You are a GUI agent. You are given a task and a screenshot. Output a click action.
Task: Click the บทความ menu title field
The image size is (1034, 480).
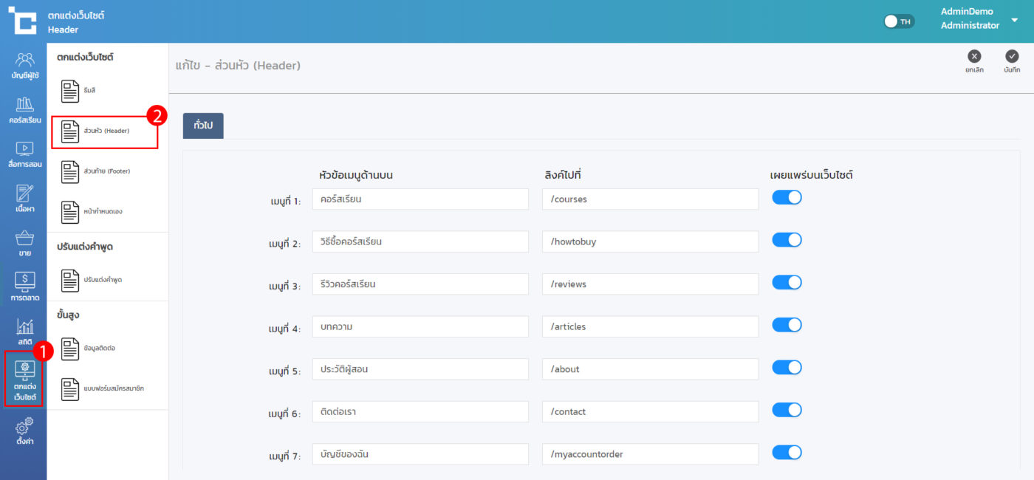pos(420,326)
